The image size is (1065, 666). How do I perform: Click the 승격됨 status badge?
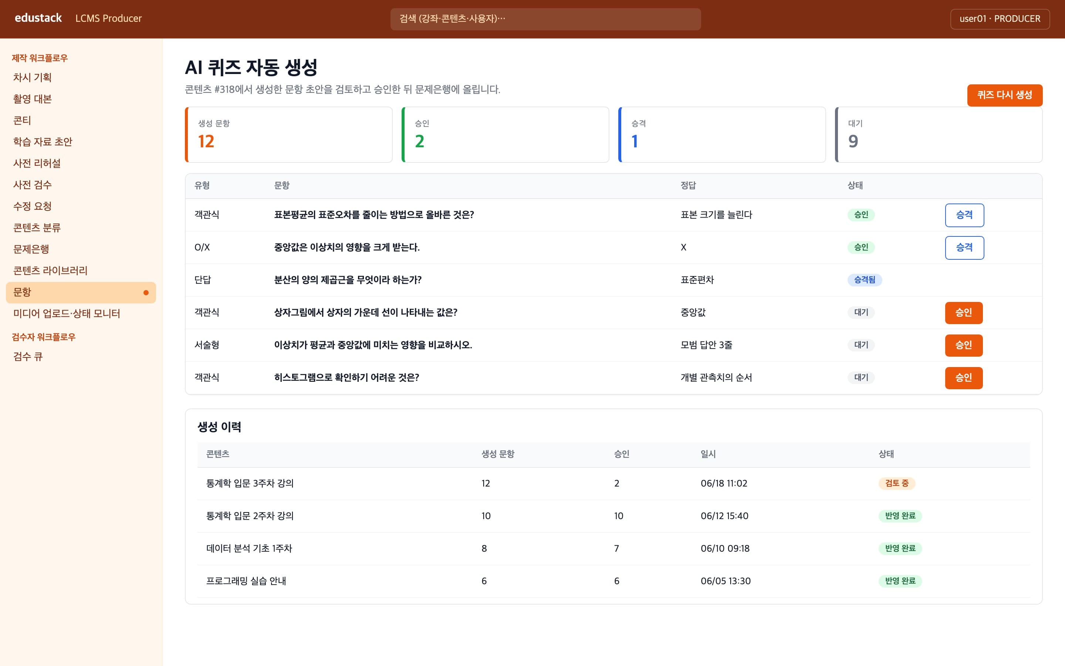click(x=864, y=280)
